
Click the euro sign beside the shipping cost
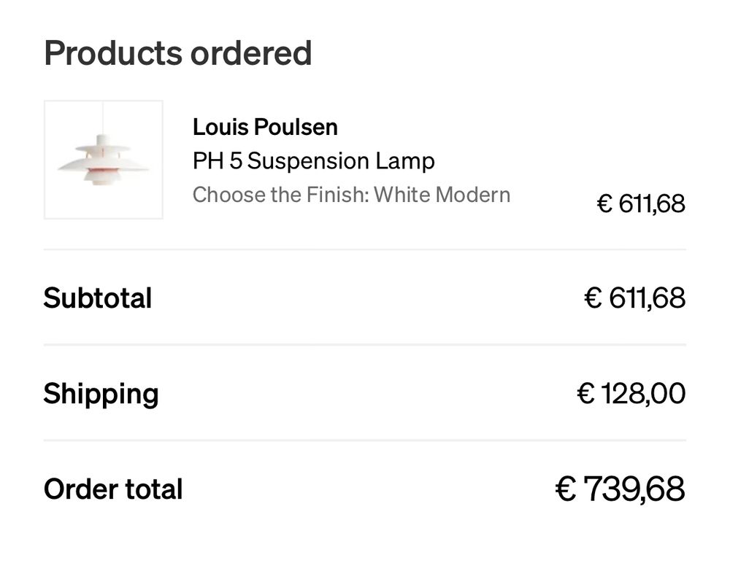point(585,394)
